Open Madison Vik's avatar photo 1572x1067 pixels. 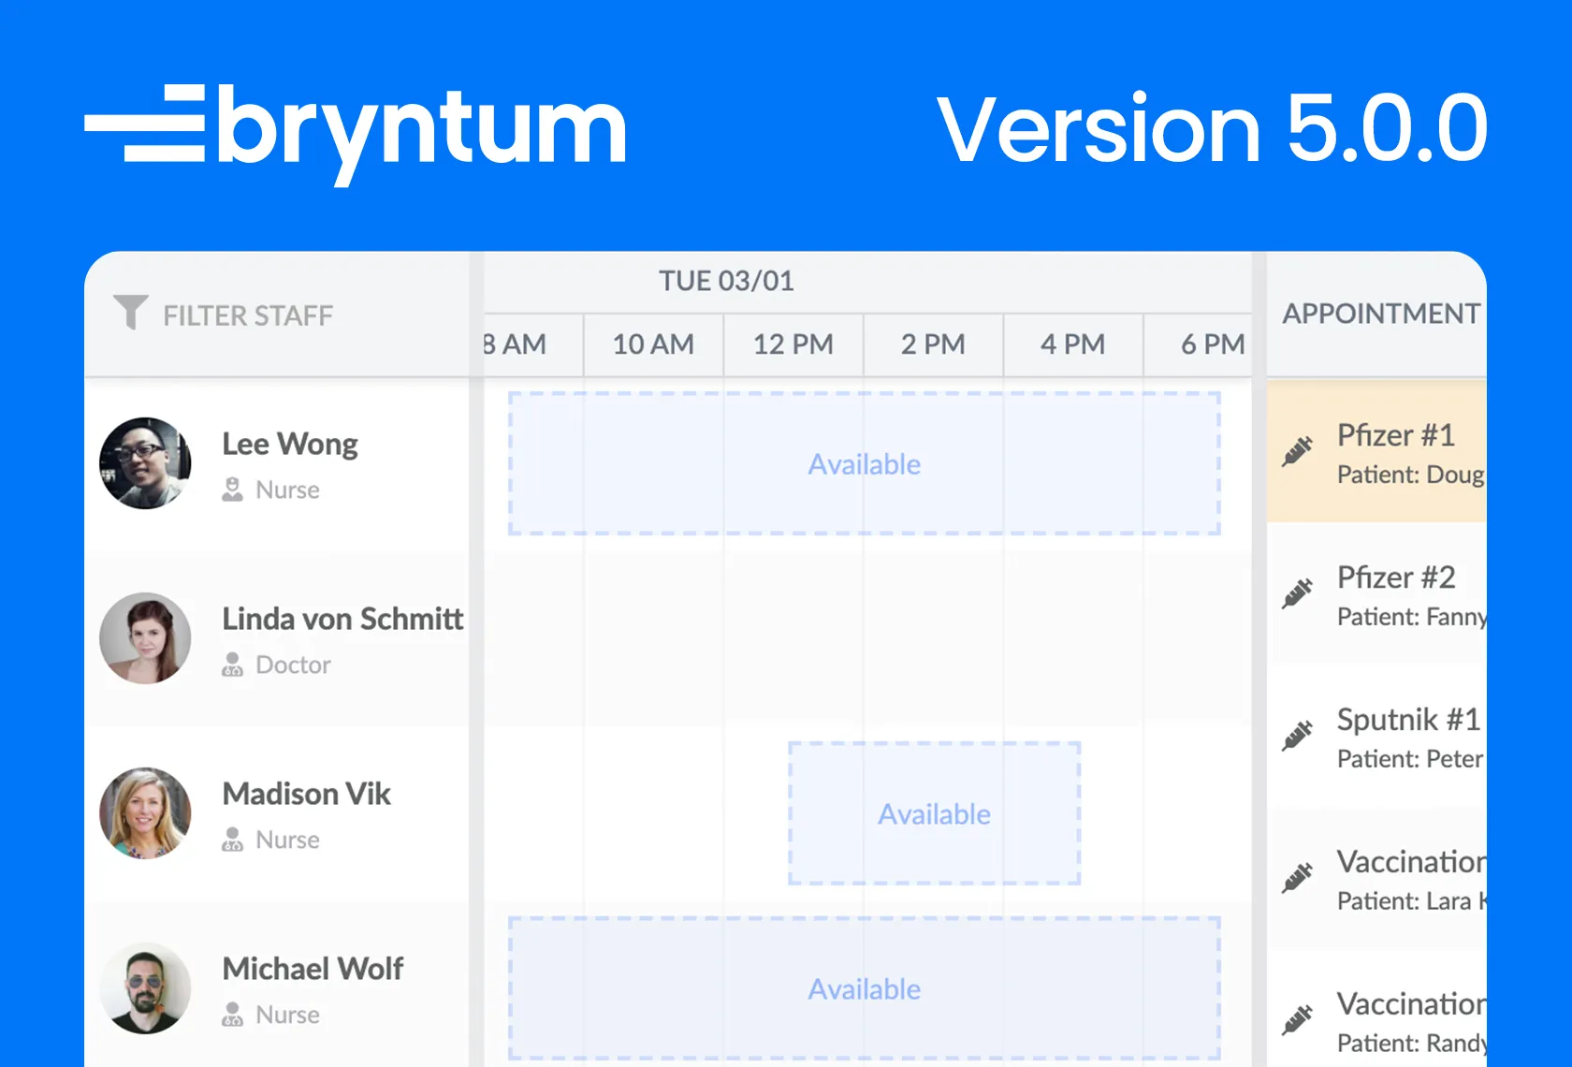pos(145,813)
